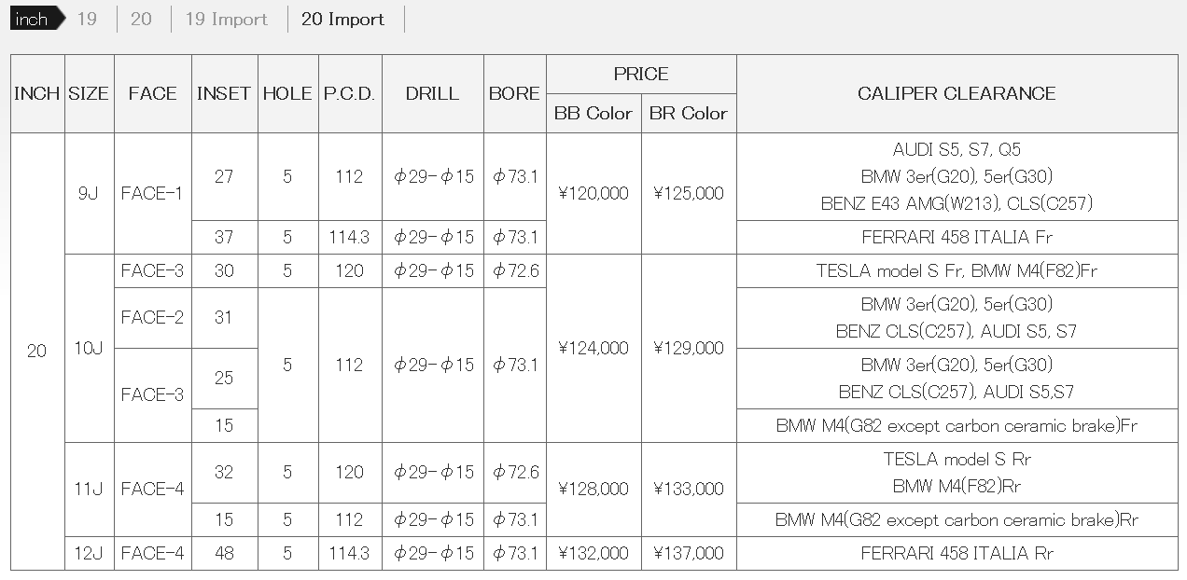
Task: Click the FACE-2 cell
Action: [x=152, y=317]
